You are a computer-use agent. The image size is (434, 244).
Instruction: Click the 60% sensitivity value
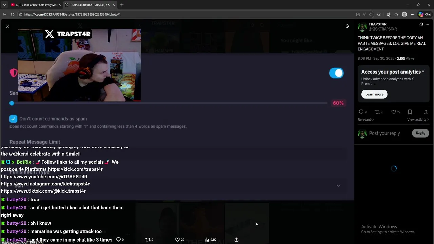(x=338, y=103)
